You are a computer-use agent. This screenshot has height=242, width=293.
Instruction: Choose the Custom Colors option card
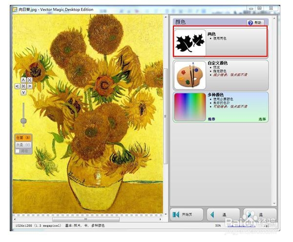[x=221, y=75]
